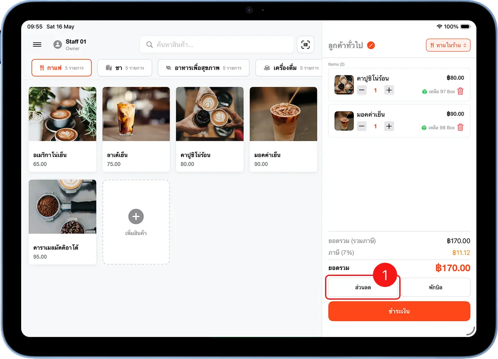Add คาราเมลมัคคิอาโต้ product card
Viewport: 498px width, 359px height.
[63, 222]
